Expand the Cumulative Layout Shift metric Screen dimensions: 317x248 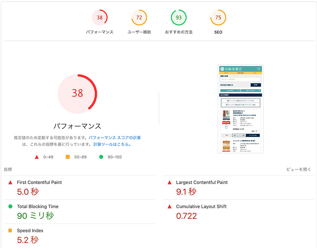click(x=239, y=212)
